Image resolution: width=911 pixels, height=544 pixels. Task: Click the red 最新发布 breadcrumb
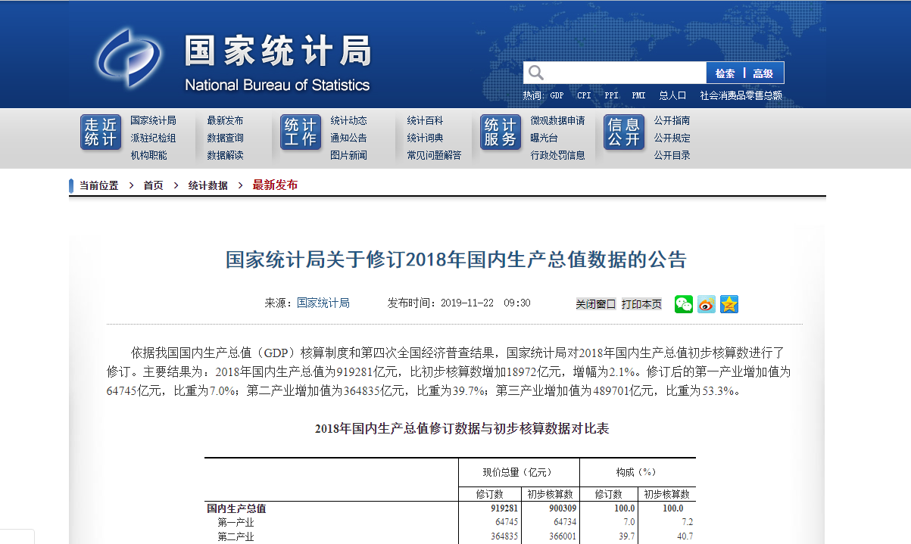click(x=275, y=185)
